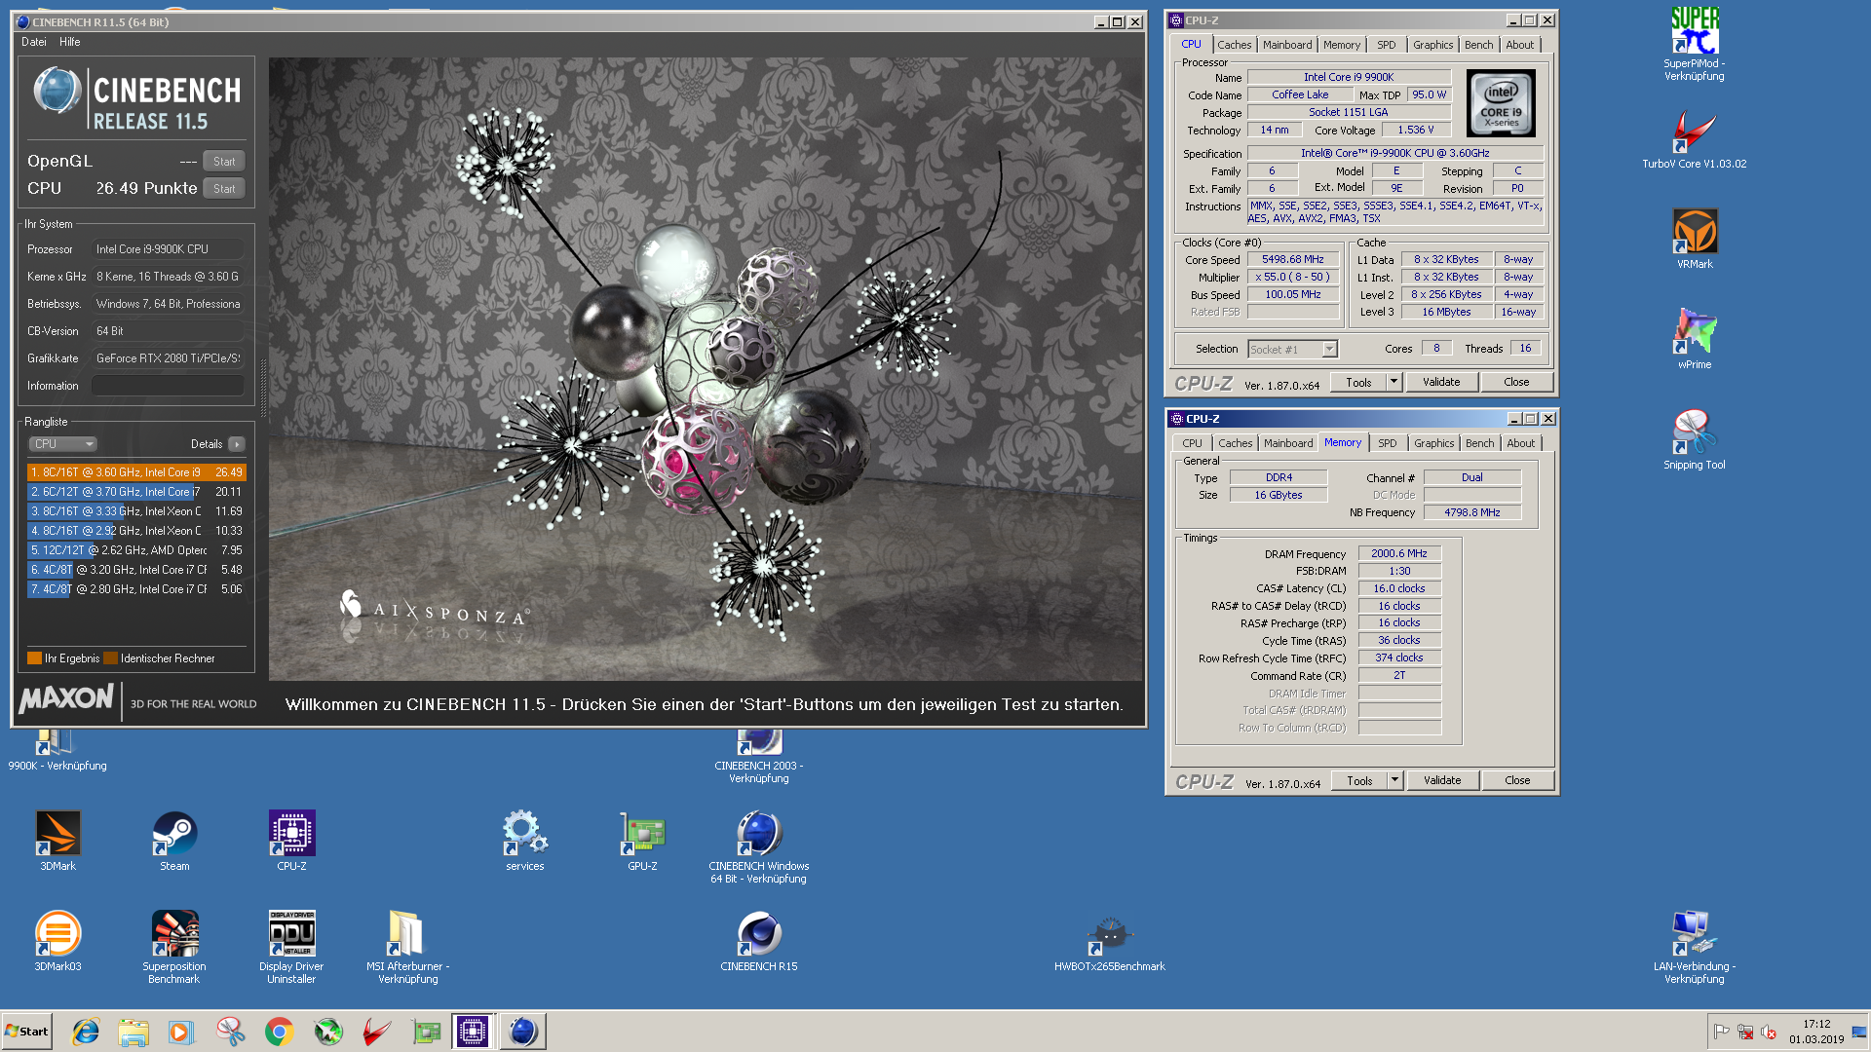This screenshot has height=1052, width=1871.
Task: Click the Windows Start button
Action: (x=26, y=1032)
